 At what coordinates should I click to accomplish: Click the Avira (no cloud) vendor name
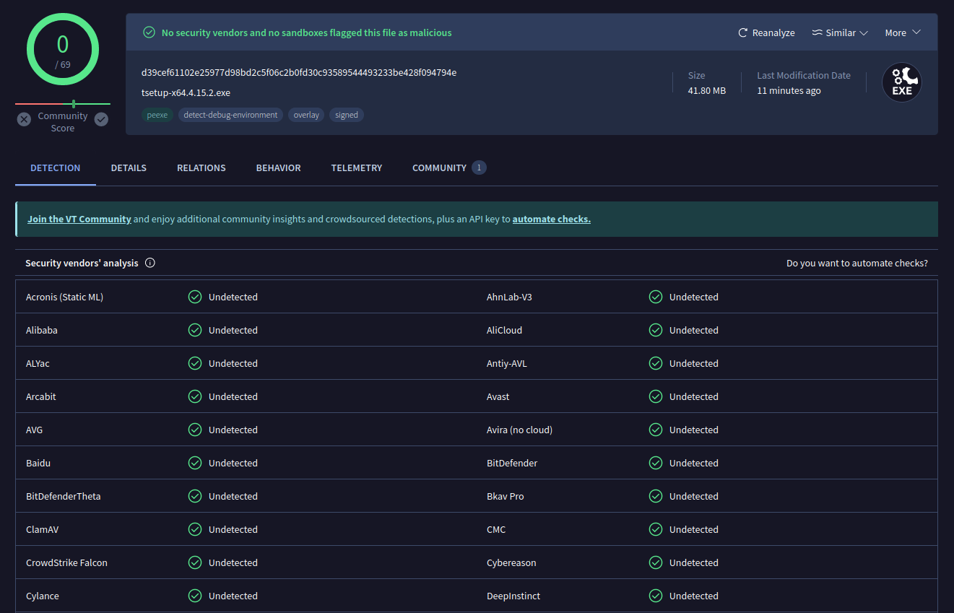click(x=519, y=430)
